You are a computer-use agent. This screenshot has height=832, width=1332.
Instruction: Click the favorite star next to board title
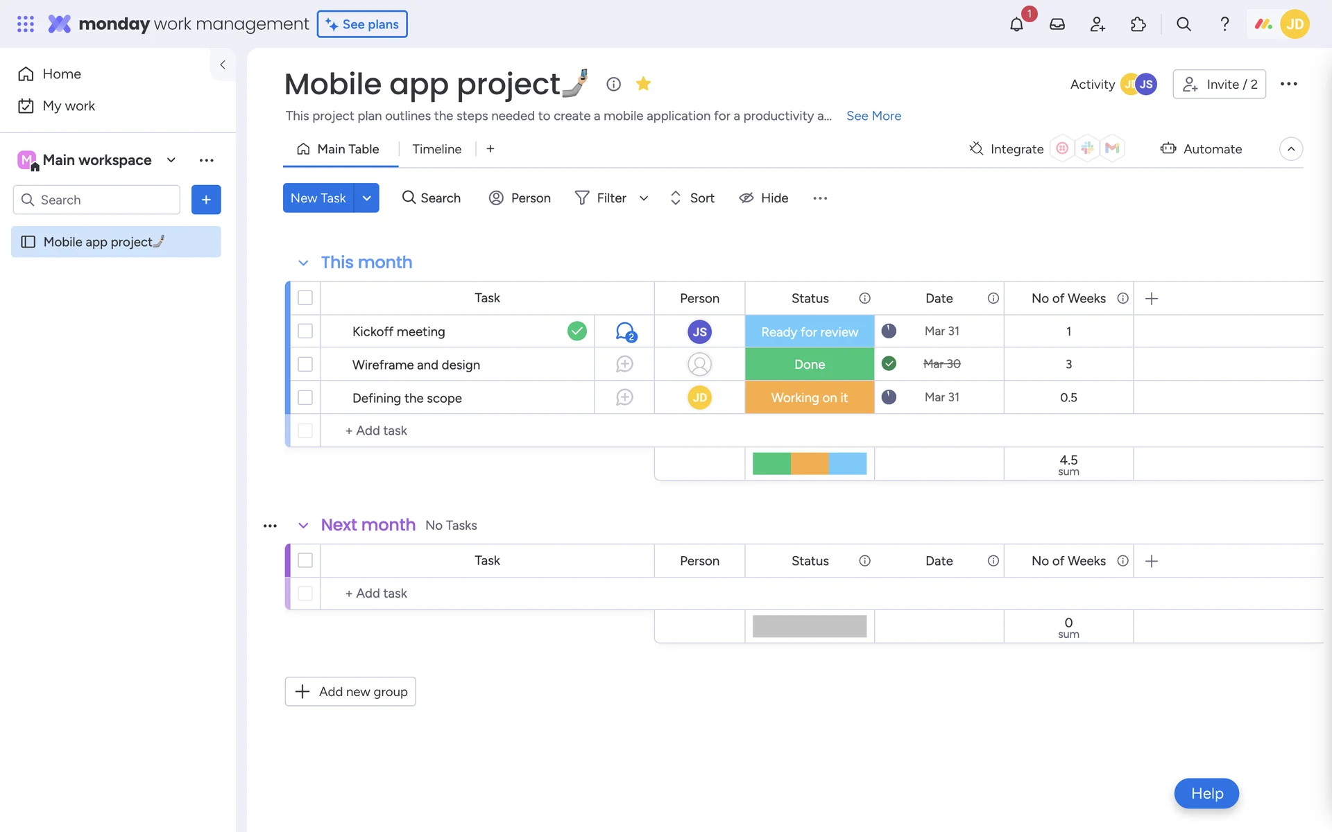[643, 84]
